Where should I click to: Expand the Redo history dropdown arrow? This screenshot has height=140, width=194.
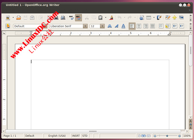135,18
